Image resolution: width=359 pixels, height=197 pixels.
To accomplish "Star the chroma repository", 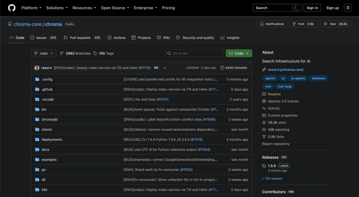I will tap(336, 24).
